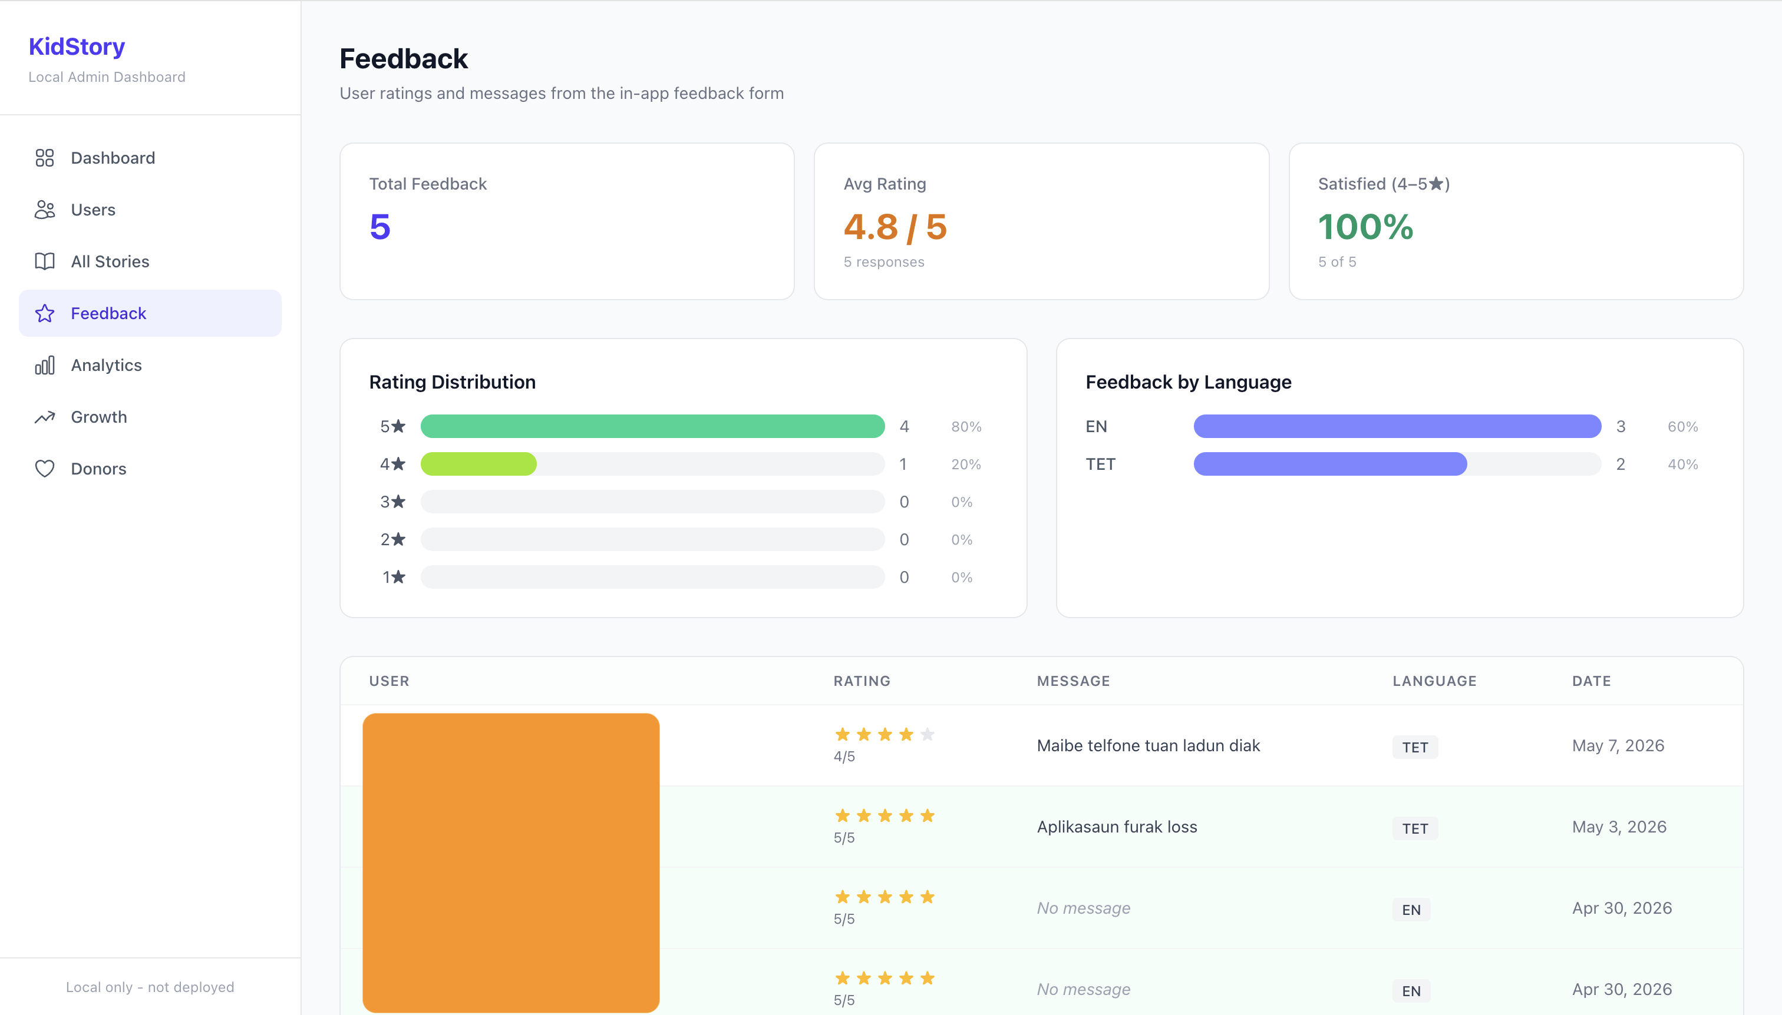Click the EN language bar
Screen dimensions: 1782x1015
pyautogui.click(x=1397, y=427)
